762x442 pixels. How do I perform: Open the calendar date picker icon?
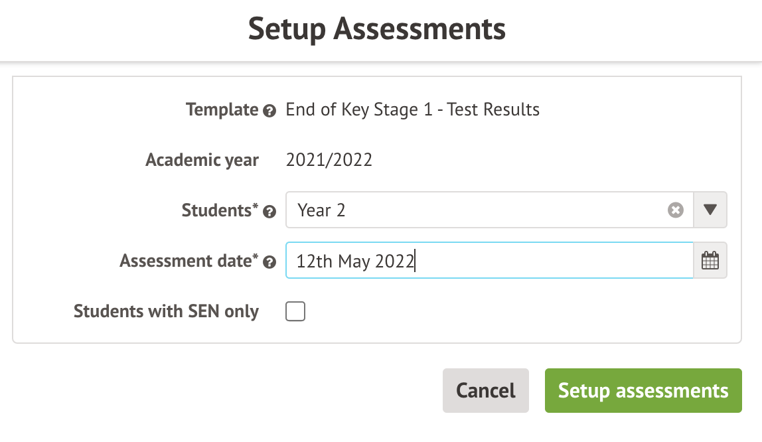(710, 261)
